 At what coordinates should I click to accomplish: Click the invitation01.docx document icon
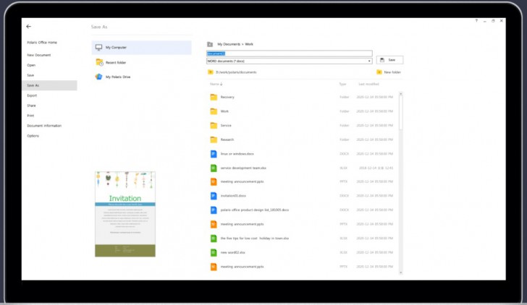click(x=214, y=196)
